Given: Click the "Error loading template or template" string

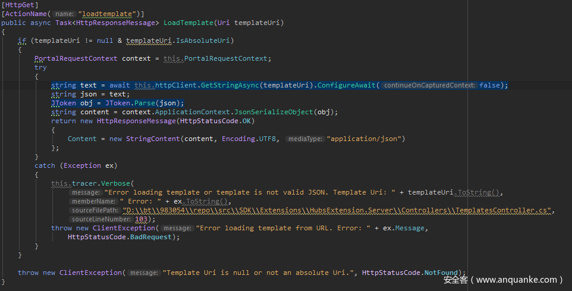Looking at the screenshot, I should (250, 192).
